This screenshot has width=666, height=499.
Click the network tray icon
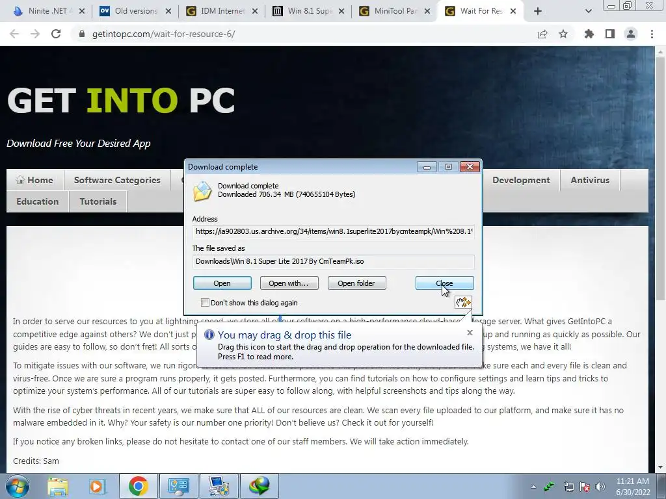point(568,486)
